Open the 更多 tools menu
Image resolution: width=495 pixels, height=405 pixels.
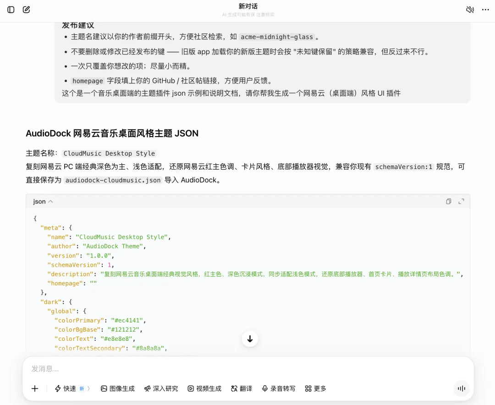(x=316, y=389)
